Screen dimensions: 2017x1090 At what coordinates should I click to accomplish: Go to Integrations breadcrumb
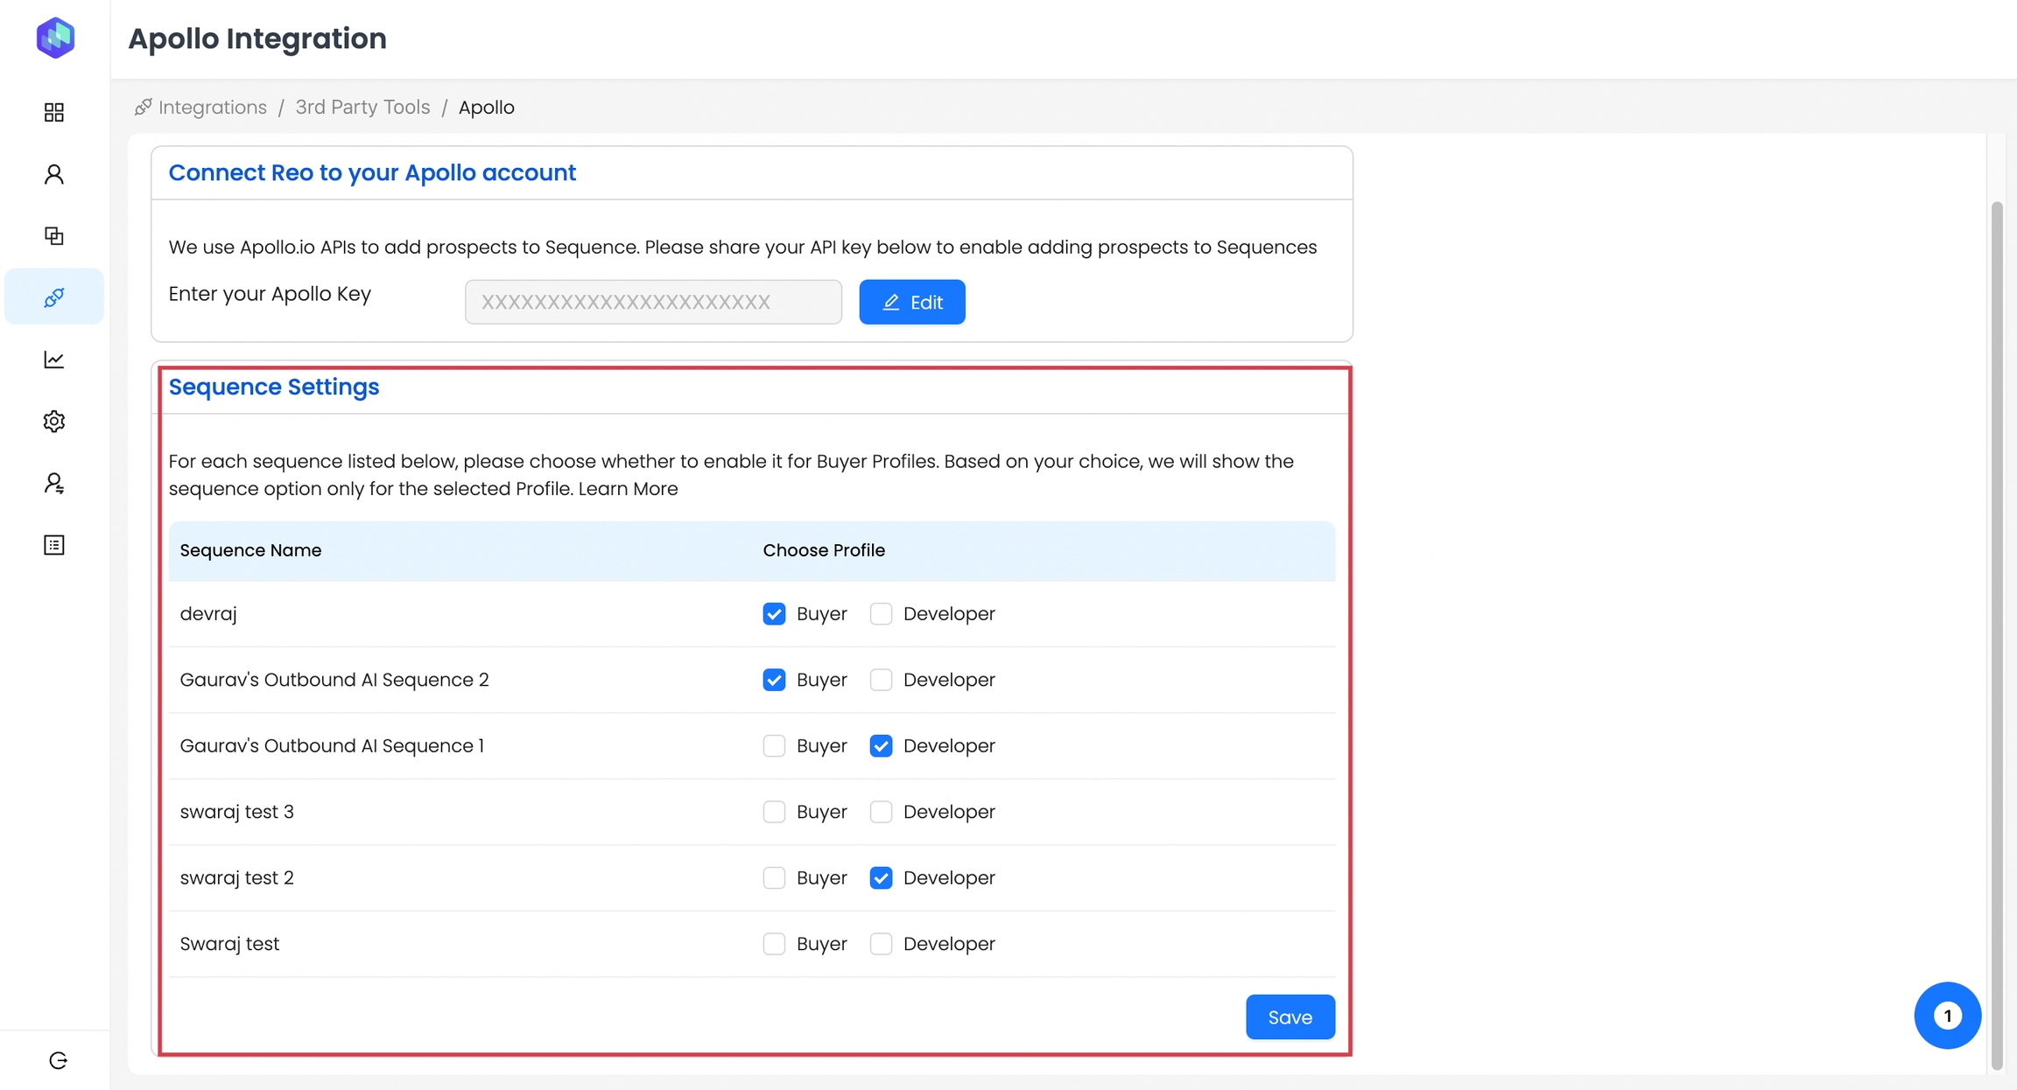[212, 108]
